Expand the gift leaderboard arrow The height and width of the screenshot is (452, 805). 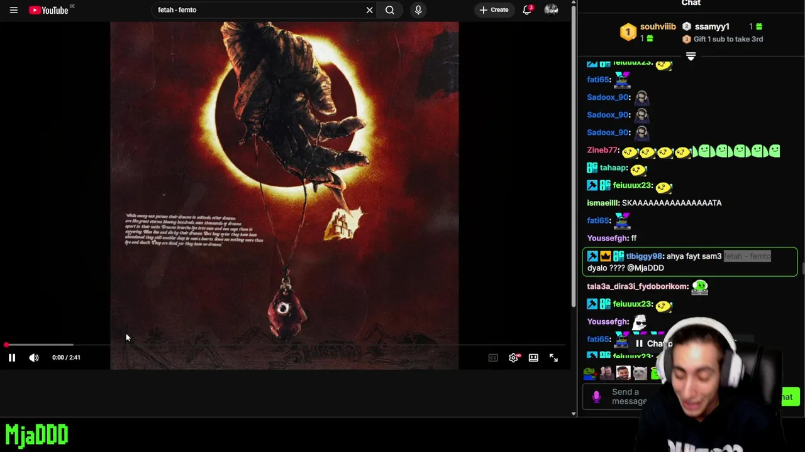pyautogui.click(x=691, y=56)
